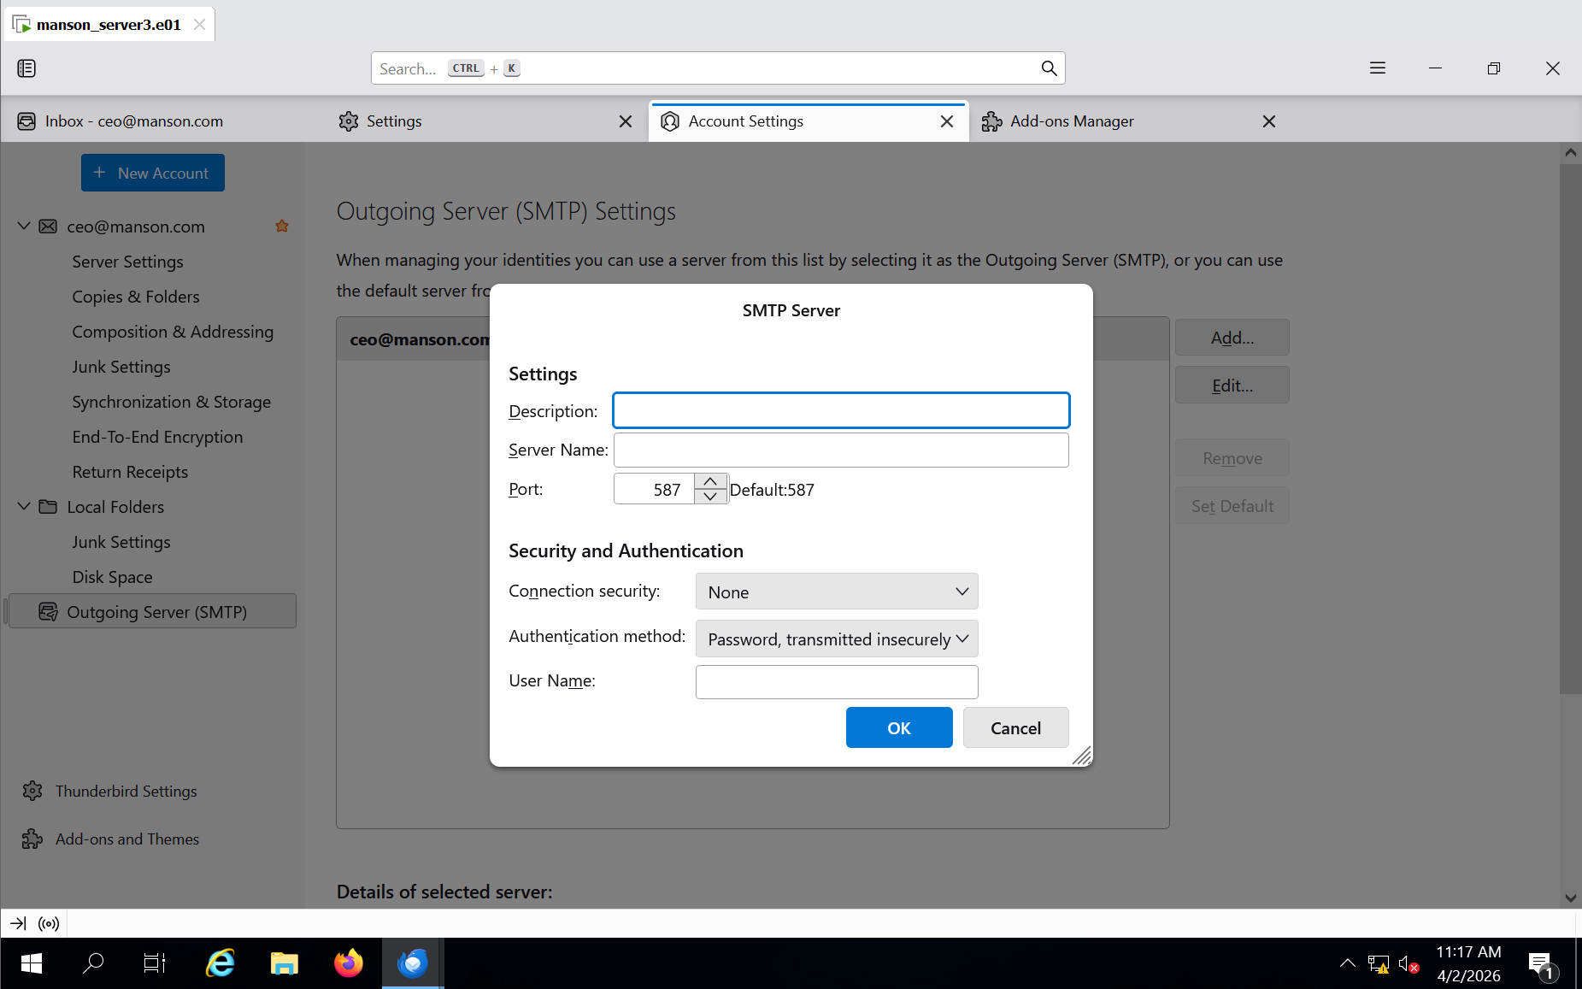Click the ceo@manson.com envelope icon
Screen dimensions: 1582x989
(48, 227)
